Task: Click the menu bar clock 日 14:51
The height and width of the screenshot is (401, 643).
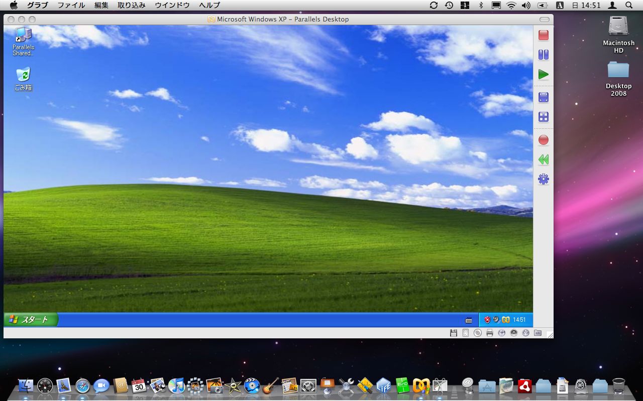Action: tap(586, 6)
